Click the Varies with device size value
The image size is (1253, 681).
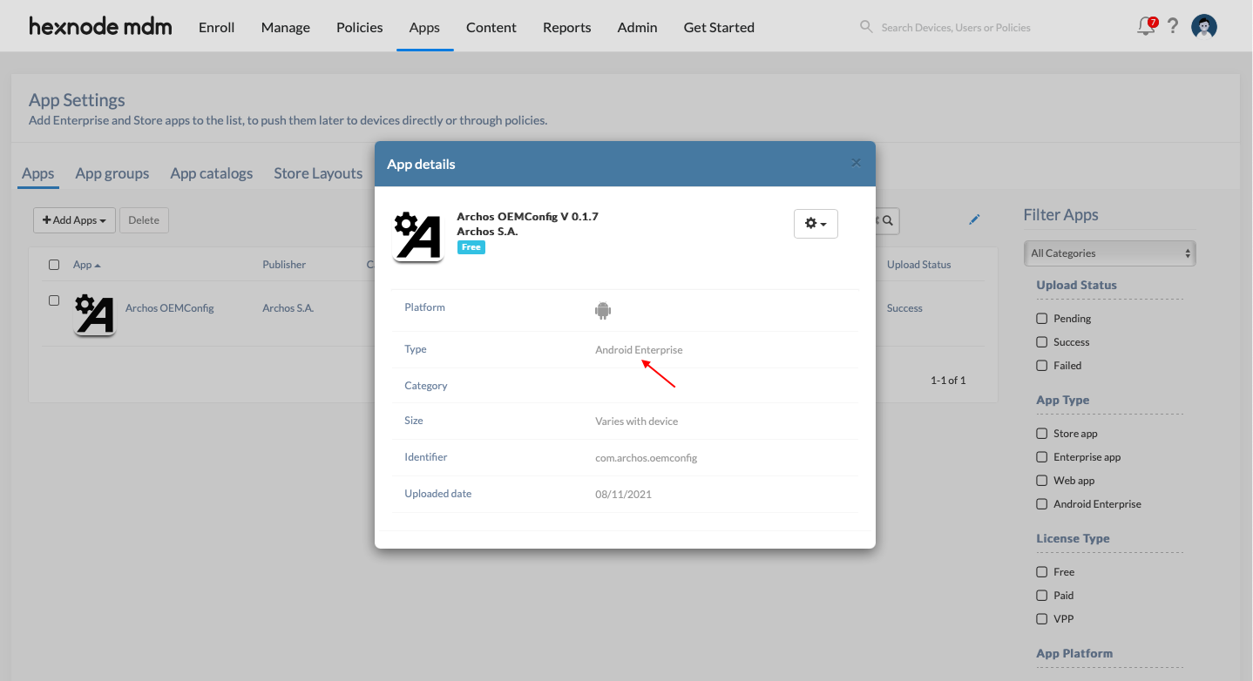tap(636, 421)
